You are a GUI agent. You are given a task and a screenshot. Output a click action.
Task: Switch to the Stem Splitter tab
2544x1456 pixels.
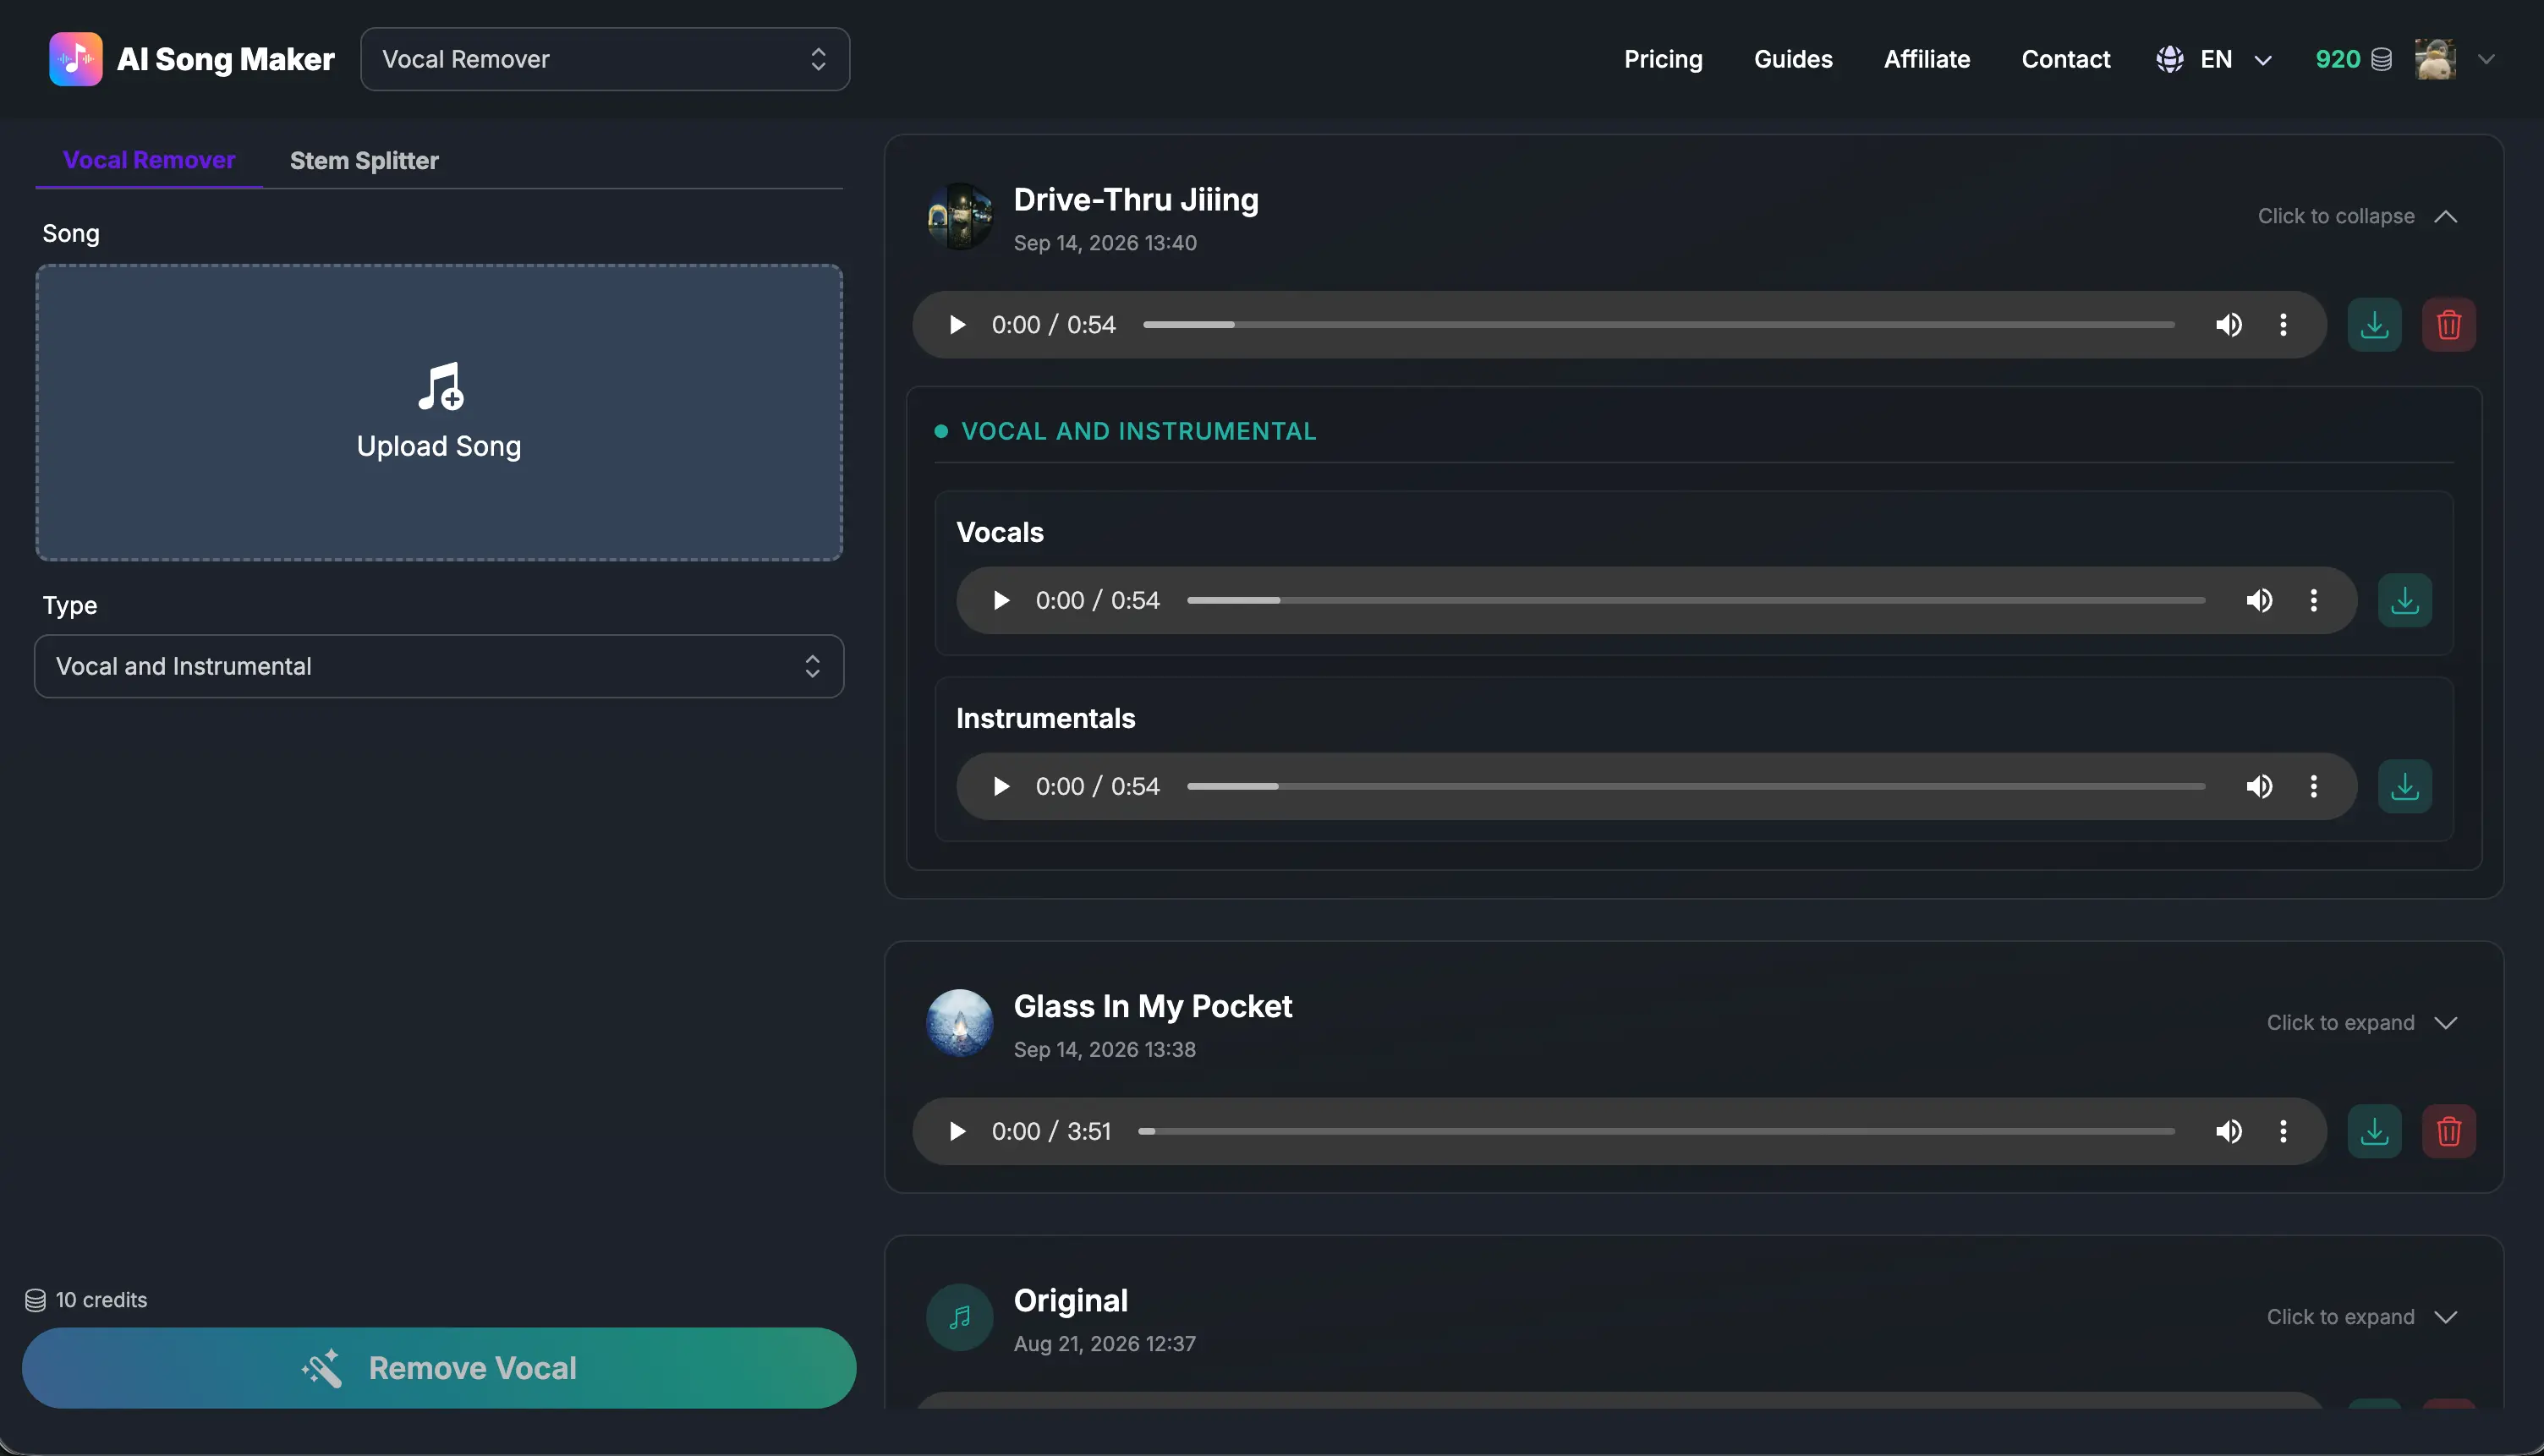pos(364,161)
